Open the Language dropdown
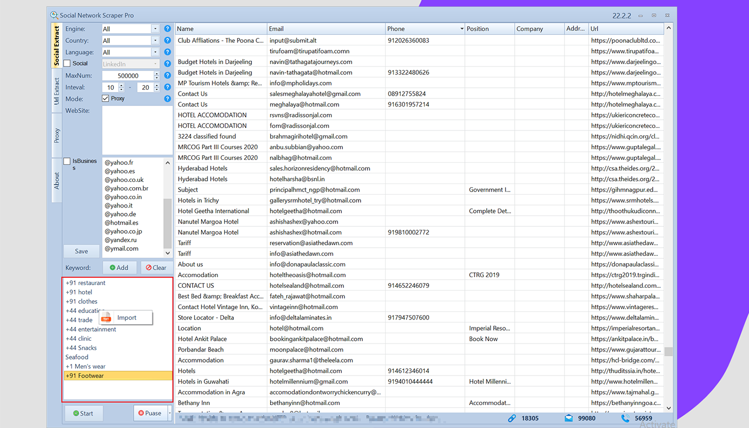Screen dimensions: 749x428 155,52
